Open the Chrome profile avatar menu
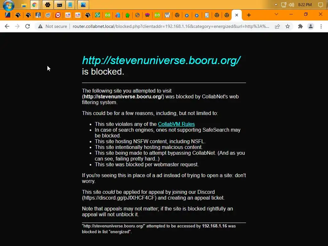 click(311, 26)
